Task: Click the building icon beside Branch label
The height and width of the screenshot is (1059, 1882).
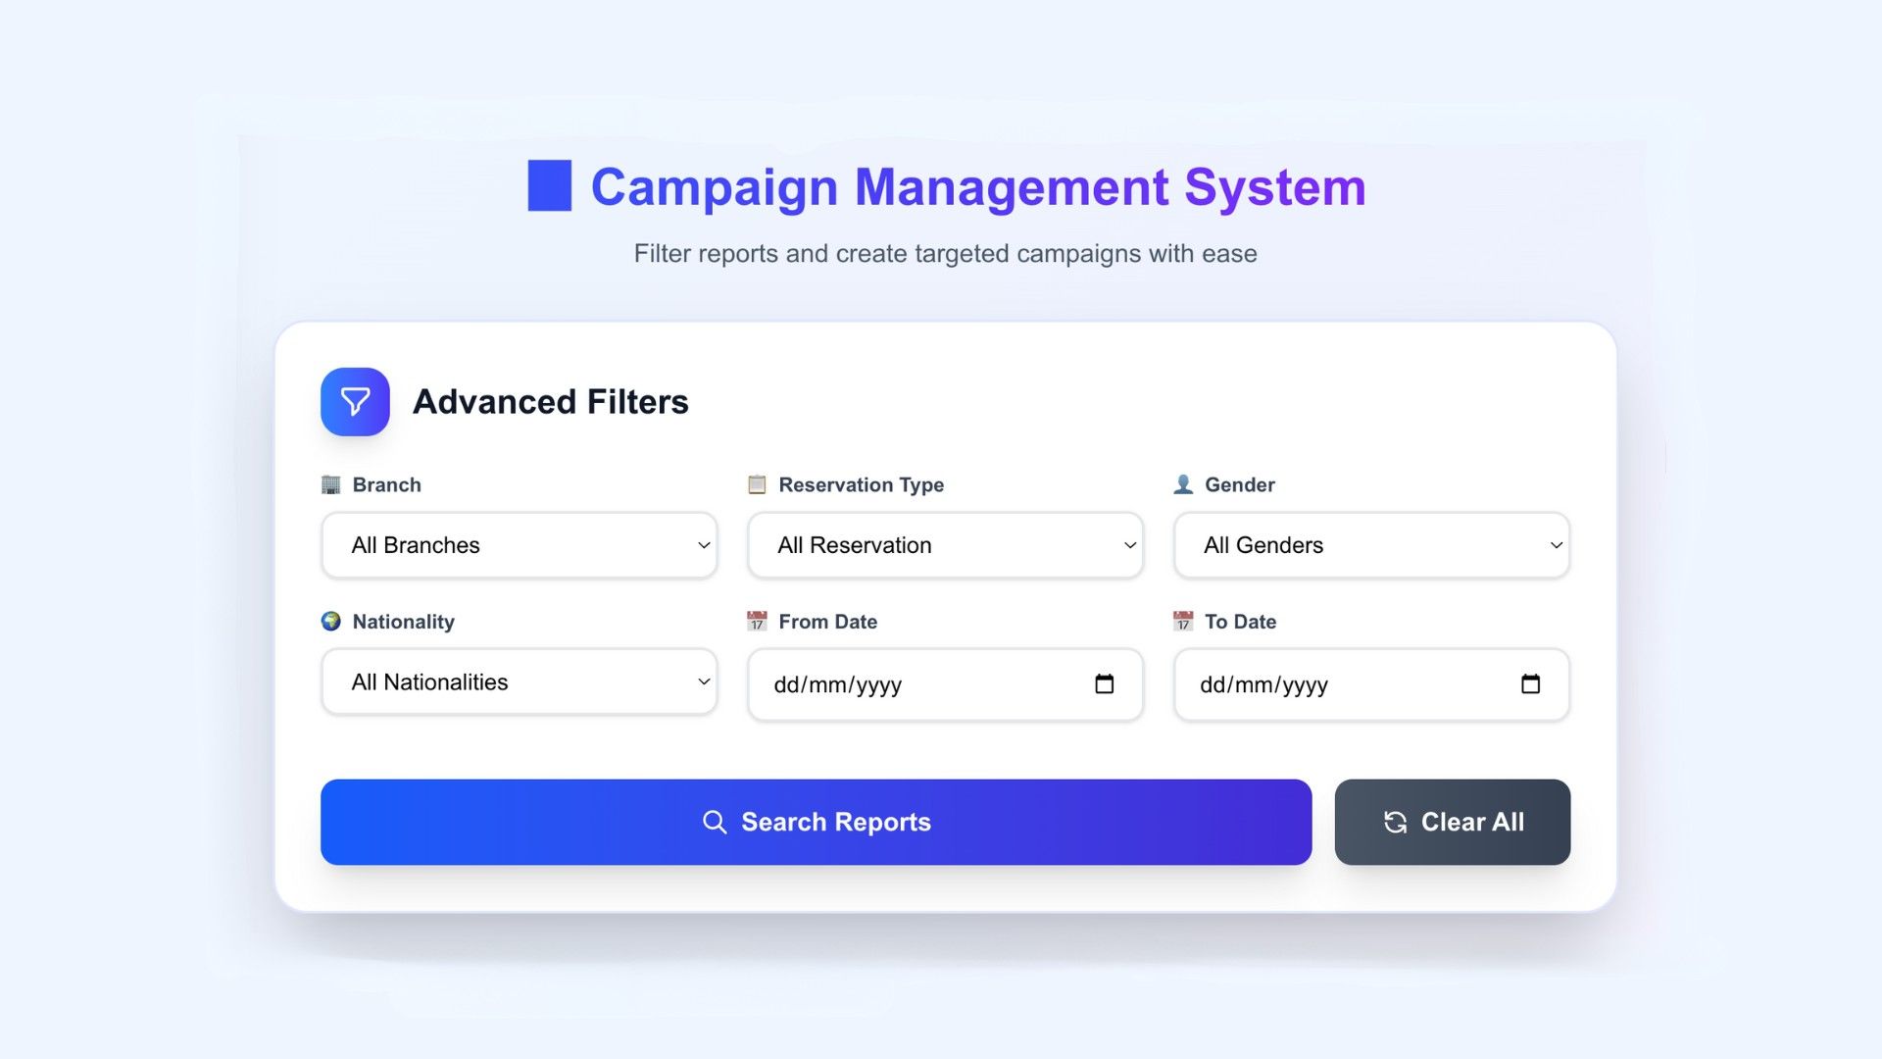Action: point(330,483)
